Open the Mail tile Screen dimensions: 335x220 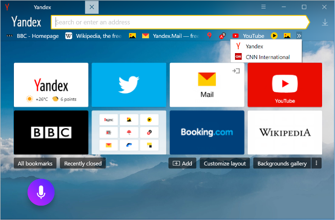click(x=207, y=85)
